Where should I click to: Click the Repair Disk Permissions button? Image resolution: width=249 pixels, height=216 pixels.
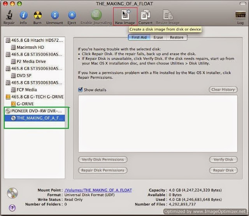(x=103, y=170)
